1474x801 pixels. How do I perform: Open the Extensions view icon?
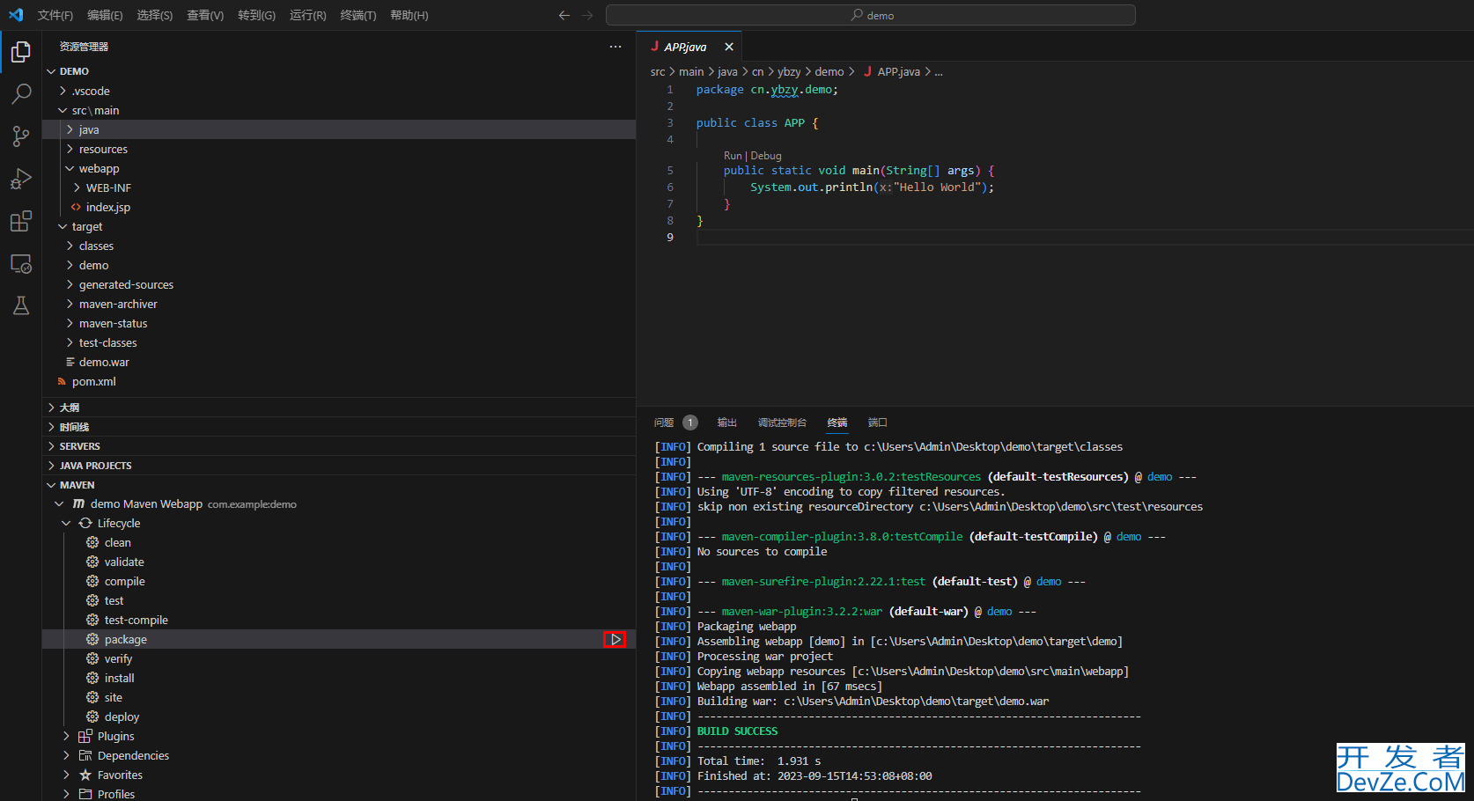[21, 221]
